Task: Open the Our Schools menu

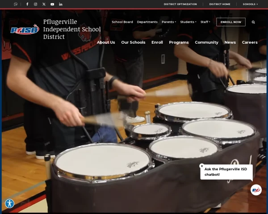Action: coord(133,42)
